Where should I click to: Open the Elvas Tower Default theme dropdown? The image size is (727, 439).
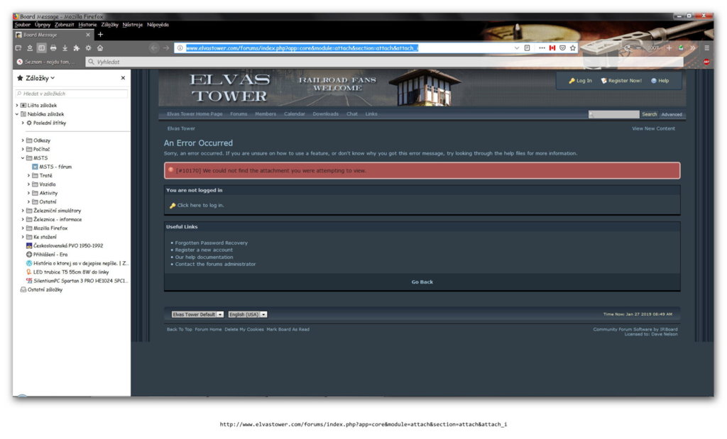point(197,314)
